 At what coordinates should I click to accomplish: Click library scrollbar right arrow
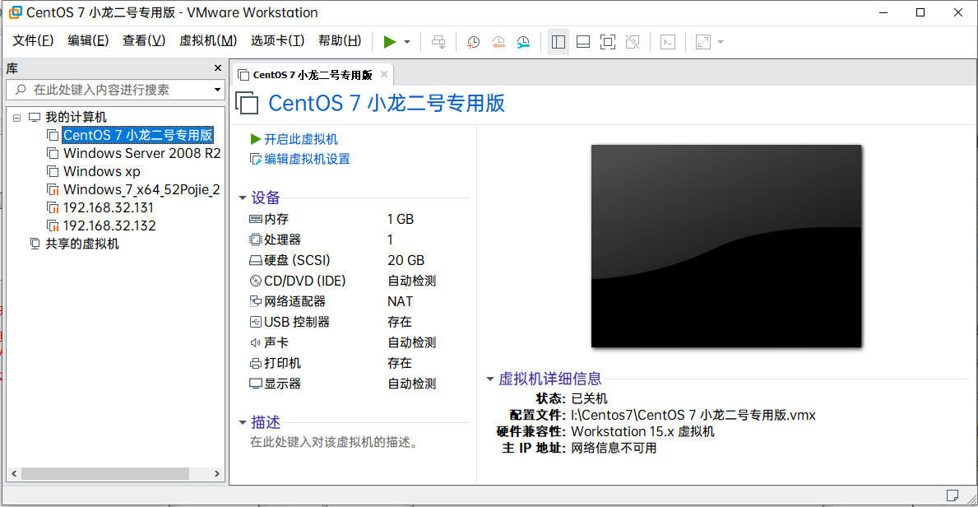pyautogui.click(x=218, y=474)
